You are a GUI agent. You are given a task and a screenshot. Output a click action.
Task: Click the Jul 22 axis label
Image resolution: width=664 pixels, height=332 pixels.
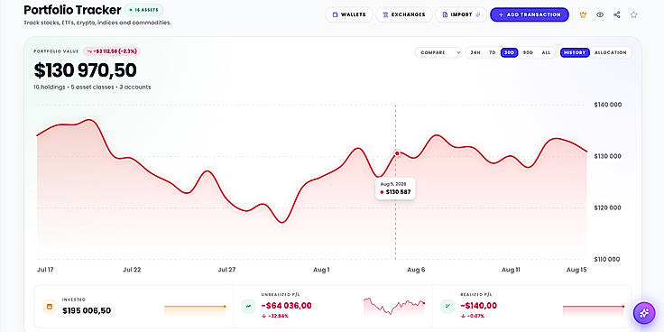(132, 270)
